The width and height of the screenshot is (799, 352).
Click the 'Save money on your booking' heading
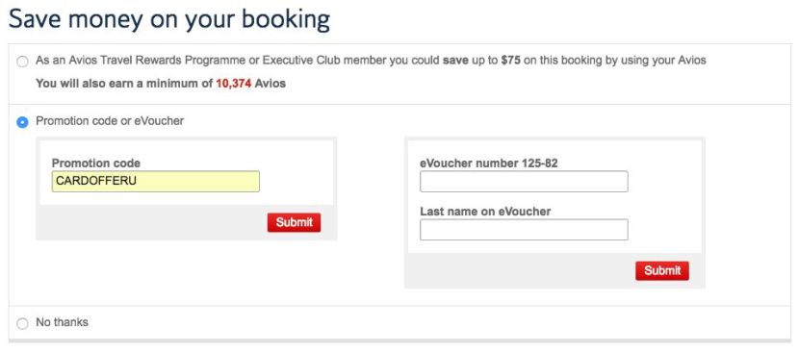169,19
